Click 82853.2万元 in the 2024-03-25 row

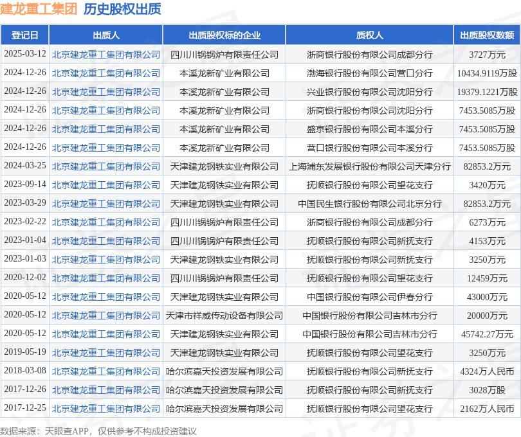[x=487, y=166]
